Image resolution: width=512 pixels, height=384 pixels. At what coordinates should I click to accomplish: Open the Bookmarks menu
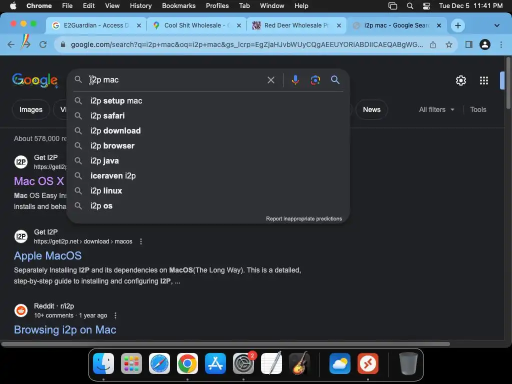tap(178, 6)
